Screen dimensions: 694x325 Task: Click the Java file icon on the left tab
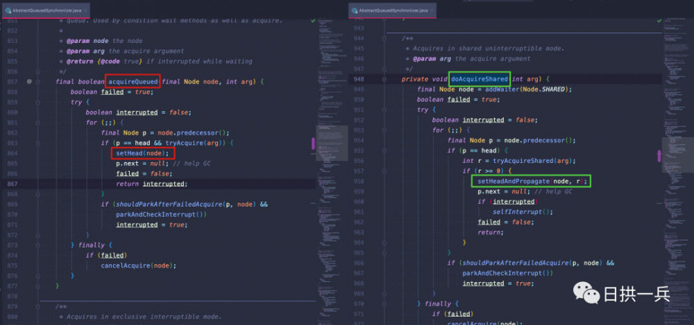(6, 10)
